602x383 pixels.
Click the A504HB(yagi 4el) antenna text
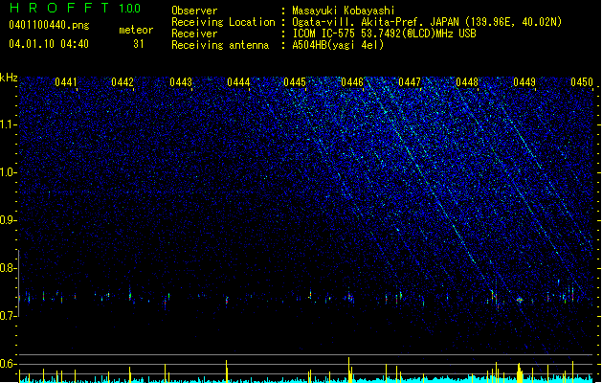coord(338,45)
